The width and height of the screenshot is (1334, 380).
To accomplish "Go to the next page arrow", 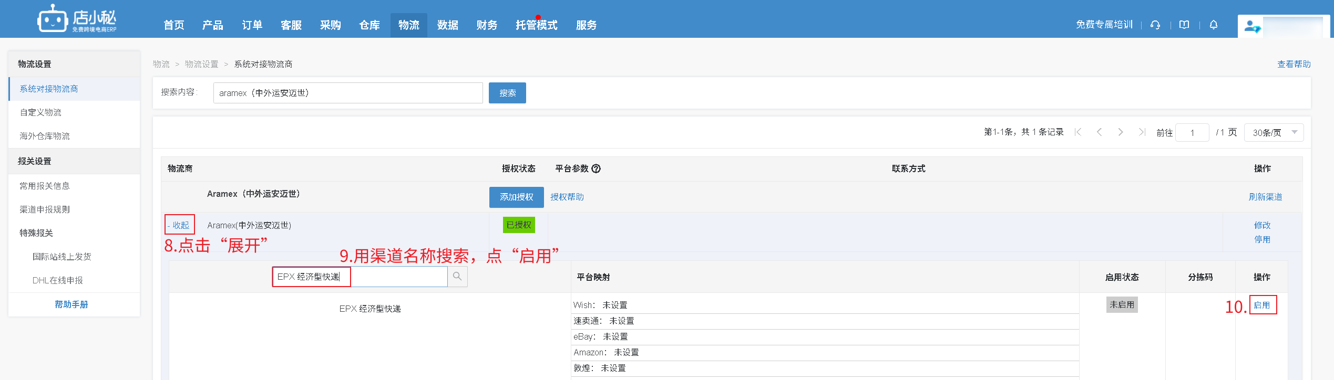I will pos(1120,132).
